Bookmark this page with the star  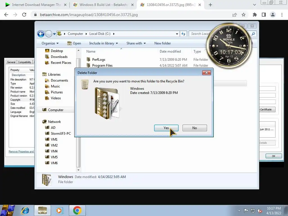pyautogui.click(x=244, y=15)
